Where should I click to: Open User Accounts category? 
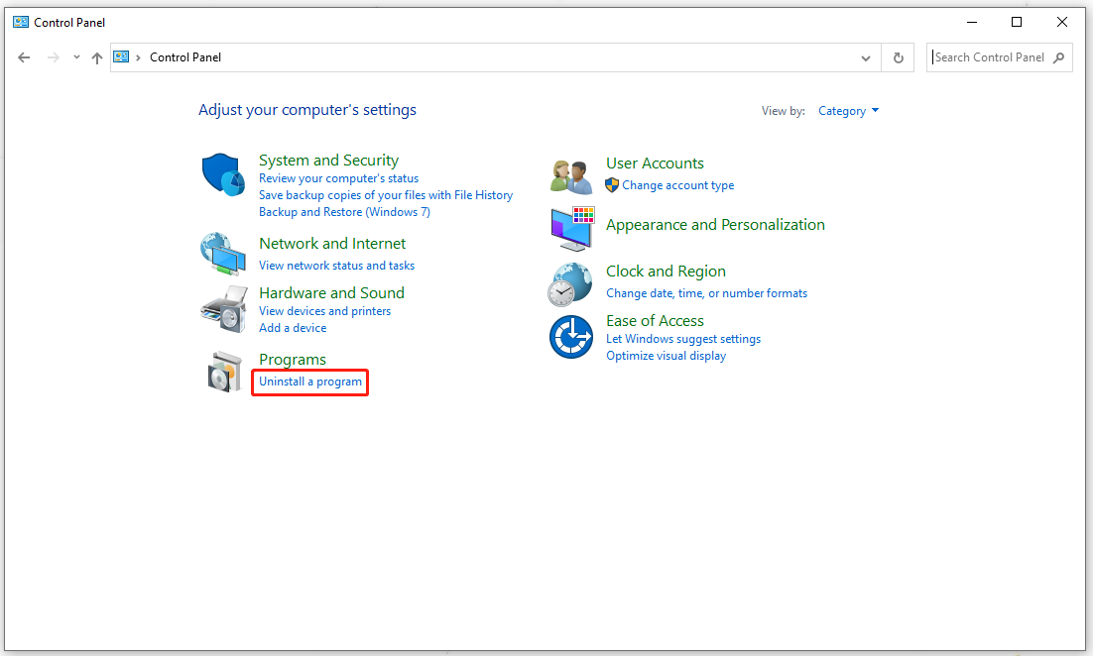click(655, 163)
